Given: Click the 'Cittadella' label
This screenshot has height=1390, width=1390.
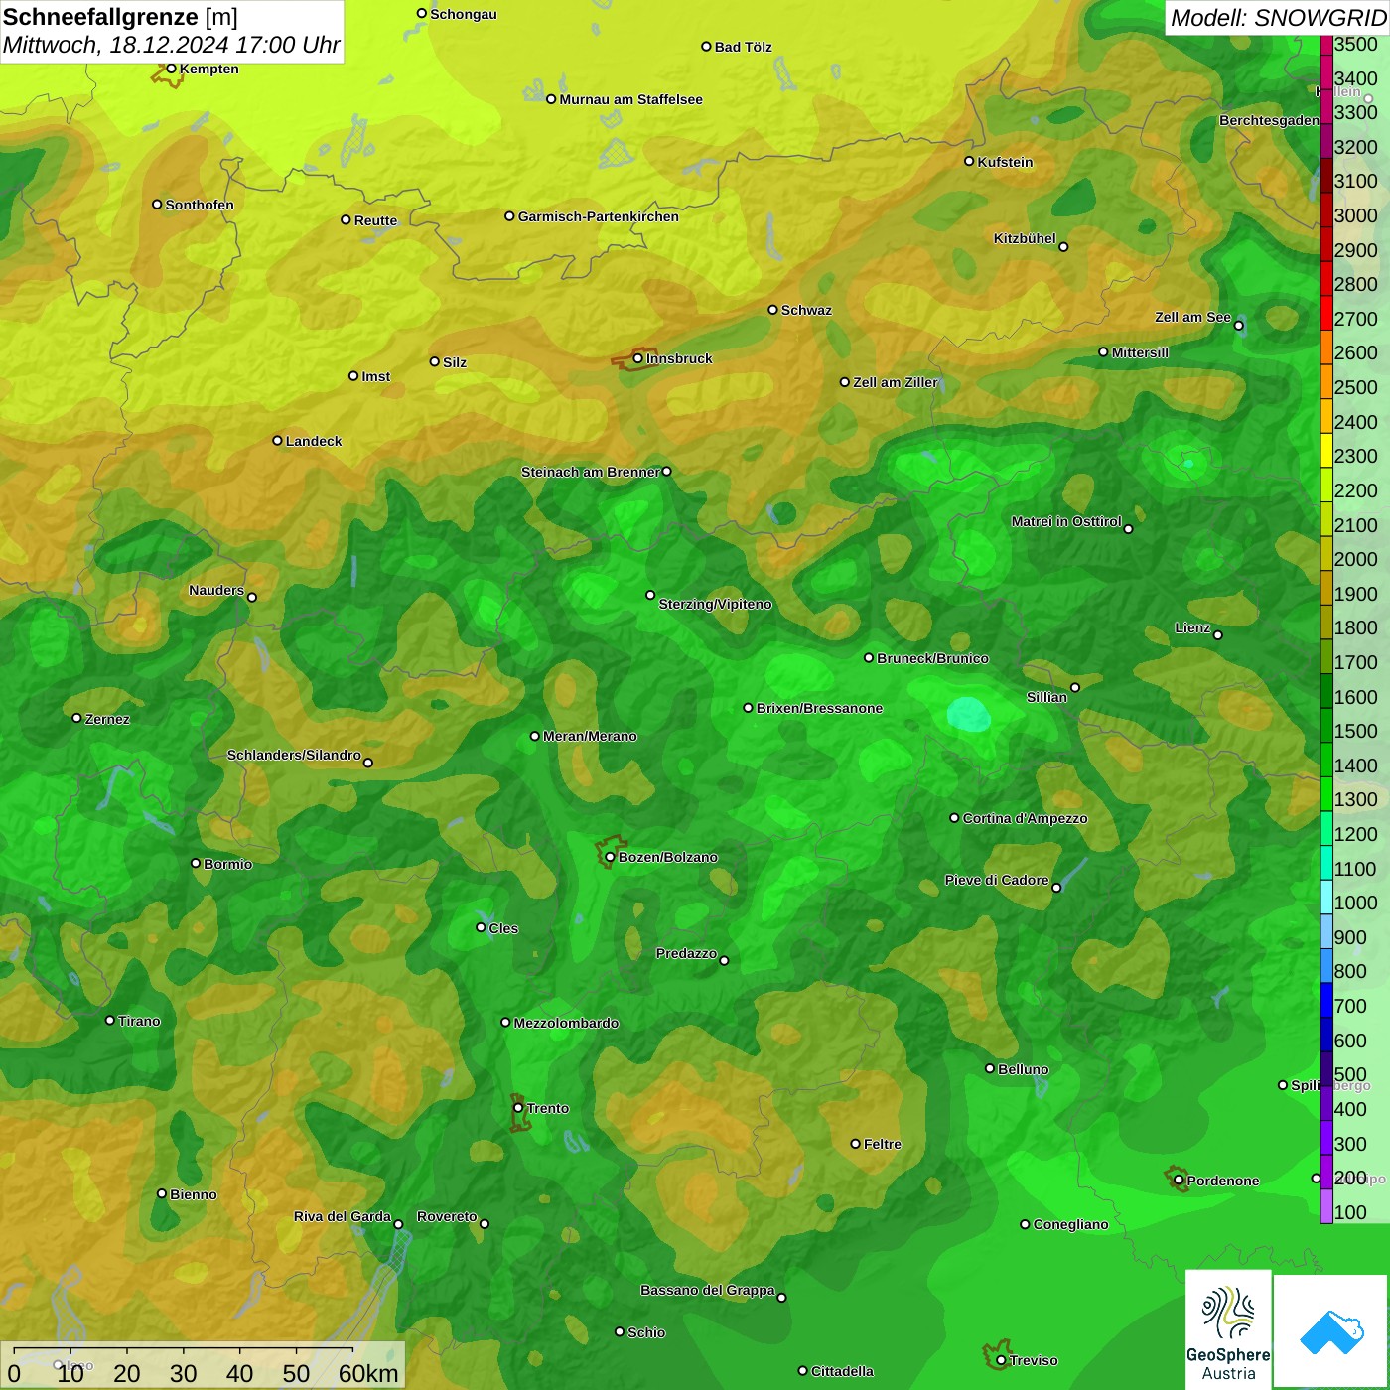Looking at the screenshot, I should [842, 1371].
